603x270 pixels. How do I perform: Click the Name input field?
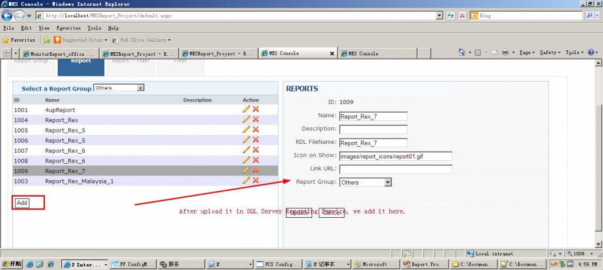pos(373,116)
